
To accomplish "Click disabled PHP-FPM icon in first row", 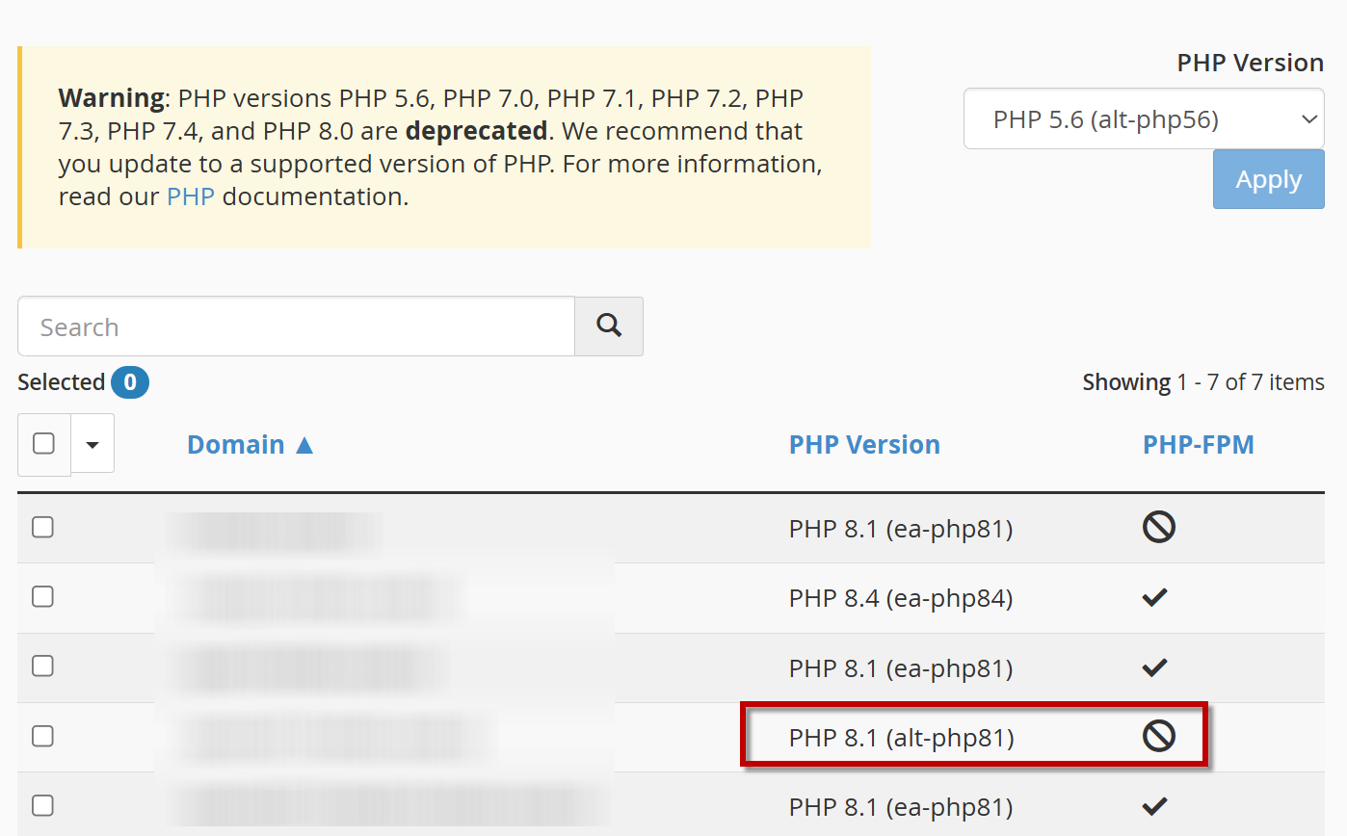I will pos(1158,528).
